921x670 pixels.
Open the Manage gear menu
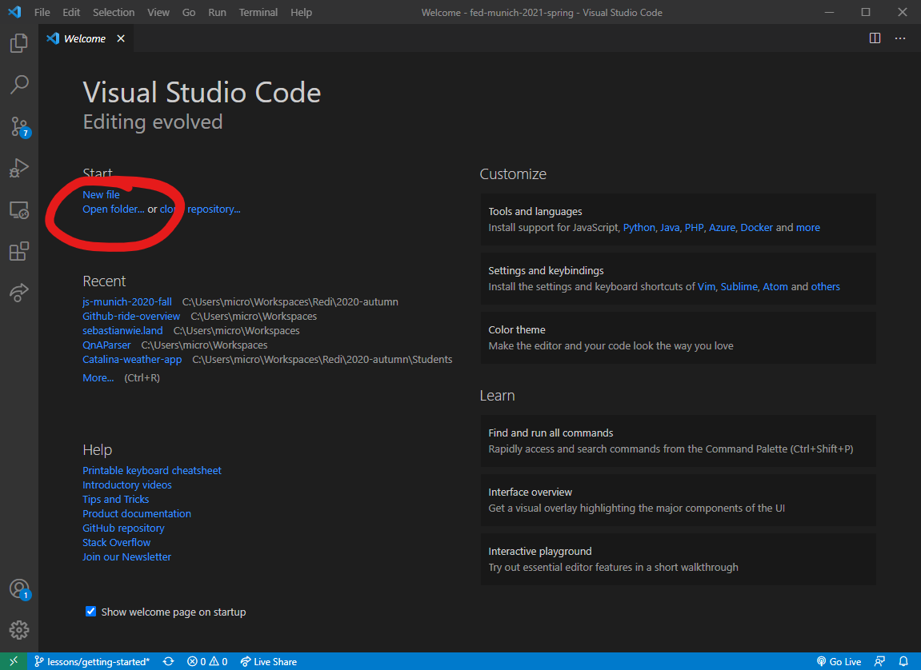point(18,629)
